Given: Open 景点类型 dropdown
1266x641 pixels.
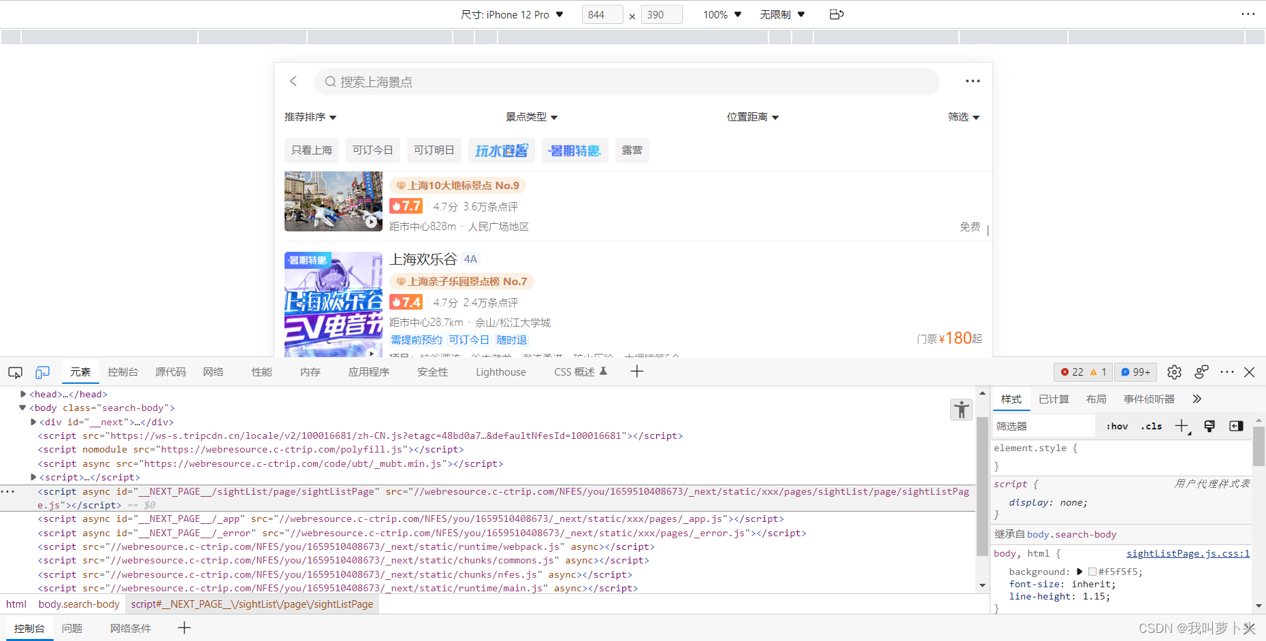Looking at the screenshot, I should (532, 117).
